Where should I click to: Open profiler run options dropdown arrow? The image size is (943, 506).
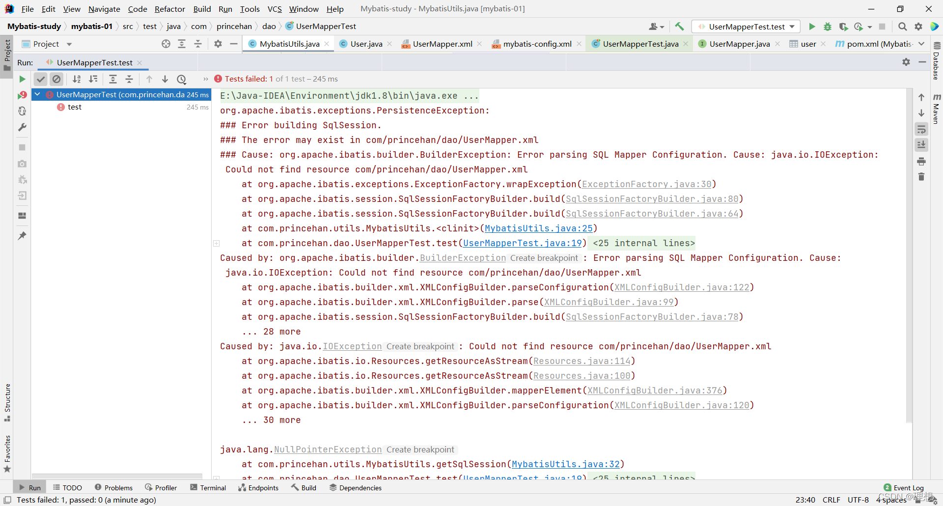coord(870,27)
